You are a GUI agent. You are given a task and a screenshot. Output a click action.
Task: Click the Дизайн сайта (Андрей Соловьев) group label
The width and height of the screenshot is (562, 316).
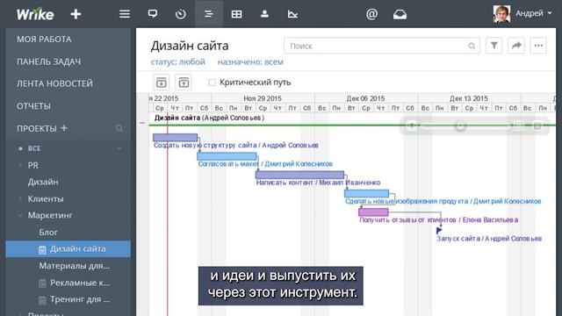tap(209, 118)
